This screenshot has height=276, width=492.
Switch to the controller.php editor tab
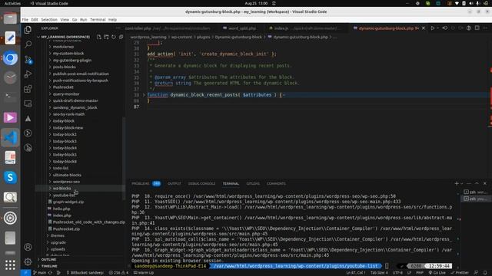138,28
